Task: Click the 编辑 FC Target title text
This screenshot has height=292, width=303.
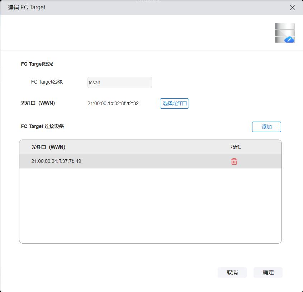Action: click(27, 8)
